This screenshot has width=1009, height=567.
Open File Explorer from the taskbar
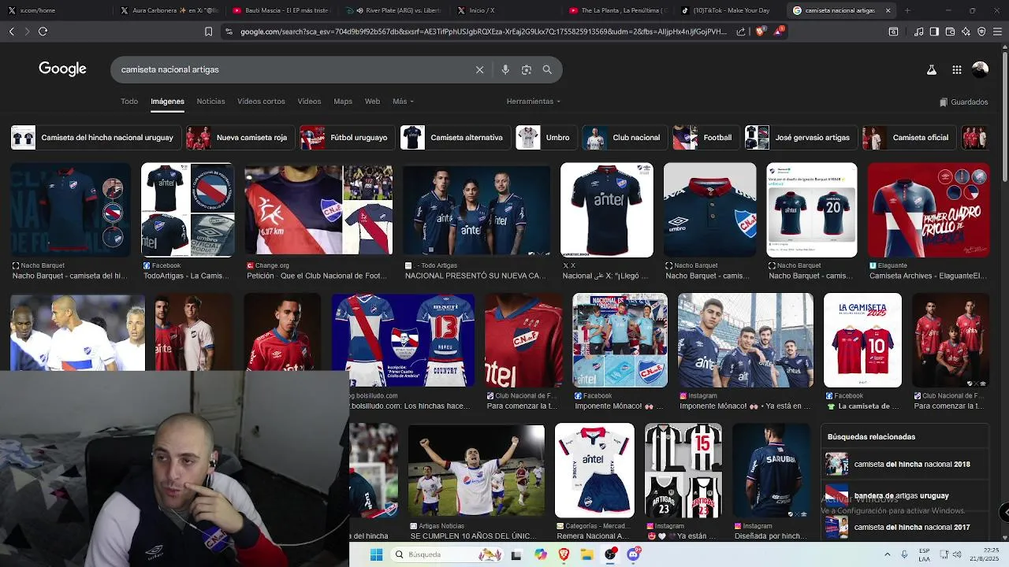587,554
